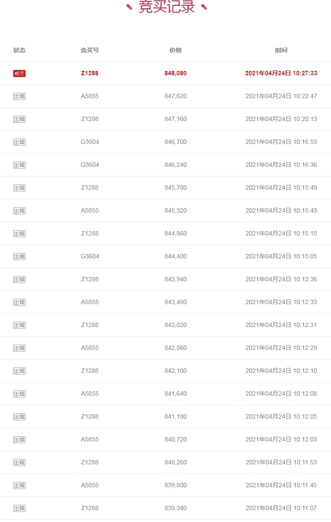The image size is (331, 522).
Task: Click bidder G3604 in the 846,240 row
Action: pyautogui.click(x=90, y=165)
